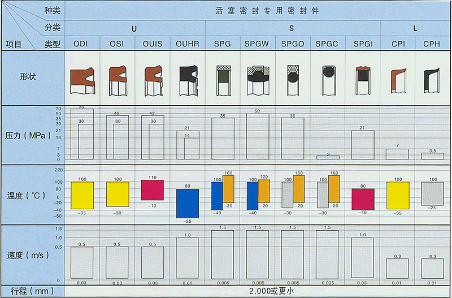Select the yellow CPI temperature bar
The width and height of the screenshot is (452, 298).
pos(398,195)
